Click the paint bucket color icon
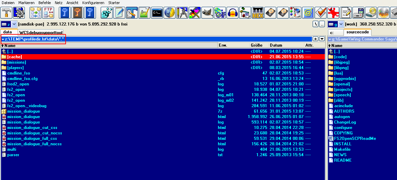Viewport: 397px width, 180px height. coord(295,13)
